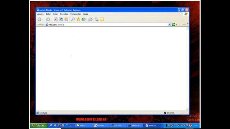Switch to the 192.168 taskbar window
Screen dimensions: 230x129
[118, 125]
